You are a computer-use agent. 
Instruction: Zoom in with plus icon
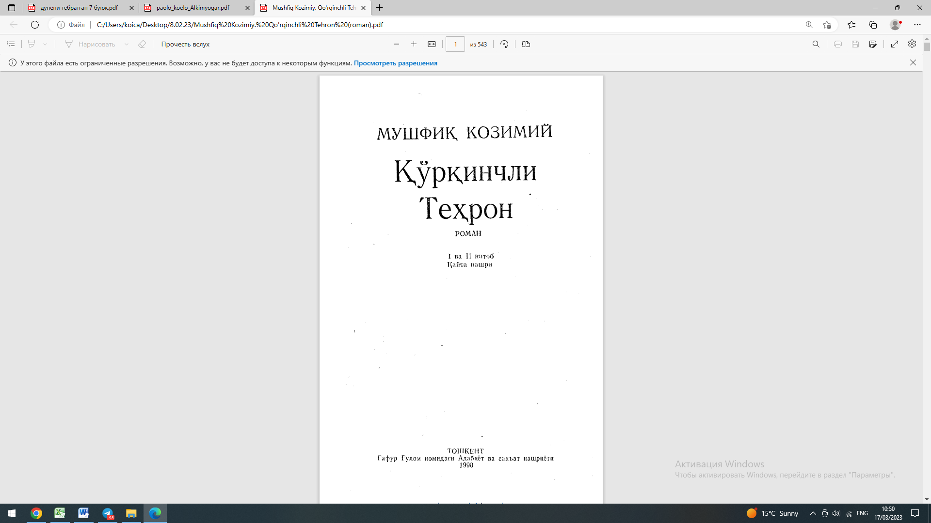[414, 44]
